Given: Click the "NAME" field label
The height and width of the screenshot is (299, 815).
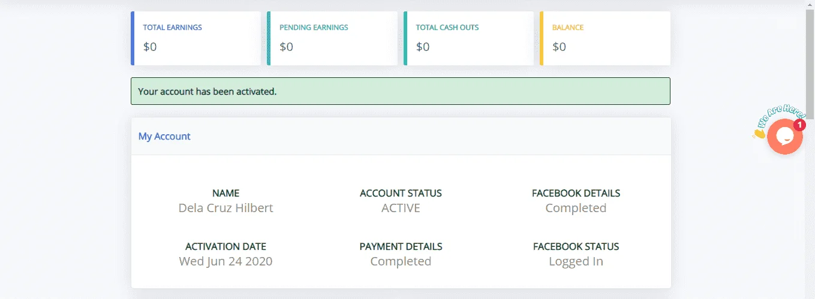Looking at the screenshot, I should pyautogui.click(x=226, y=193).
